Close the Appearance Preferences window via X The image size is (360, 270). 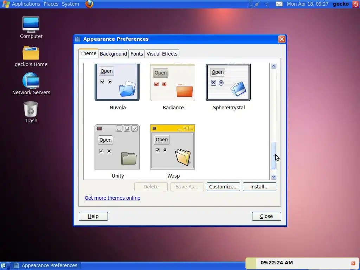point(282,39)
